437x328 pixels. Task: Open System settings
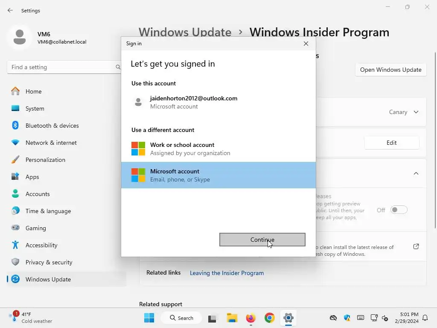point(66,108)
